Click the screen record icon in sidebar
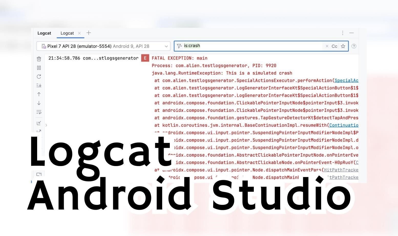The image size is (398, 236). point(39,174)
